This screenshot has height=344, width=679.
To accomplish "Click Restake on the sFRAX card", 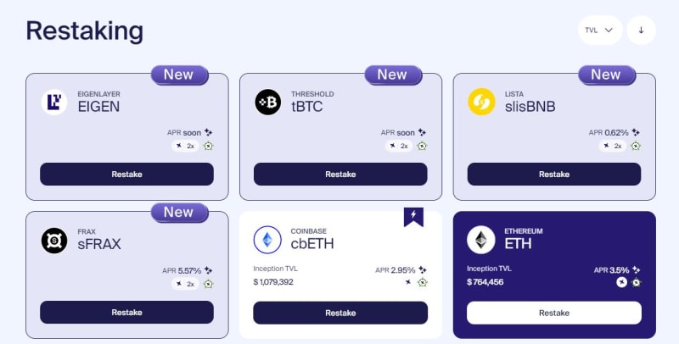I will (126, 313).
